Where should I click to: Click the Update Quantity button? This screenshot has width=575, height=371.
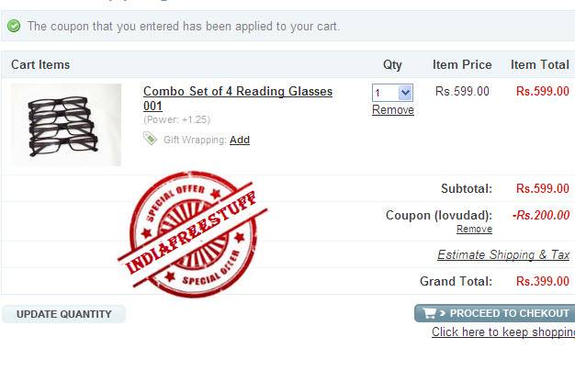click(x=63, y=314)
